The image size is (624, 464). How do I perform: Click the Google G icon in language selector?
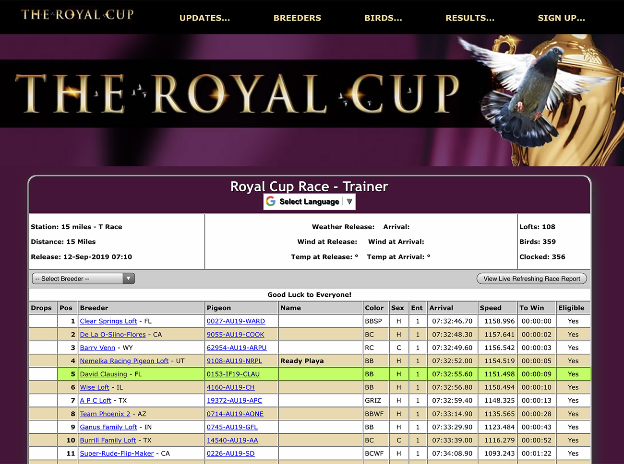click(x=271, y=201)
